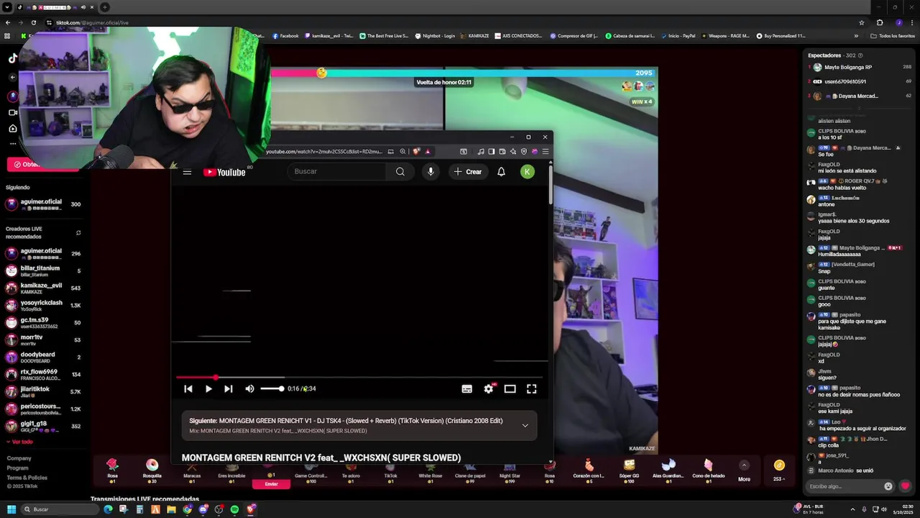920x518 pixels.
Task: Click the taskbar Buscar search box
Action: pyautogui.click(x=59, y=509)
